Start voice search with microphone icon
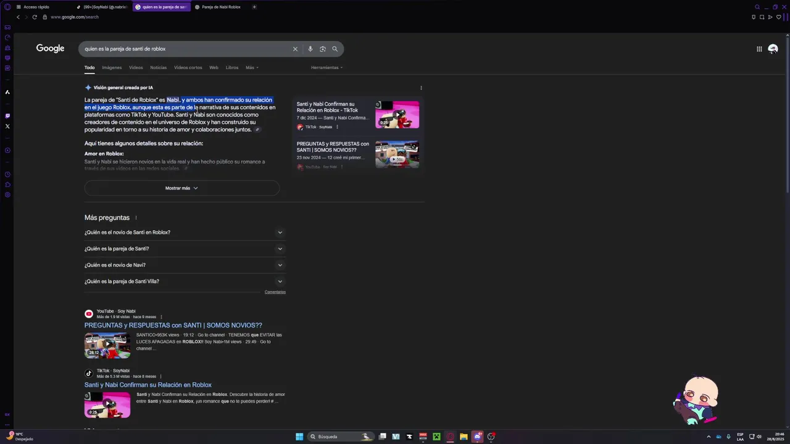790x444 pixels. click(x=310, y=49)
